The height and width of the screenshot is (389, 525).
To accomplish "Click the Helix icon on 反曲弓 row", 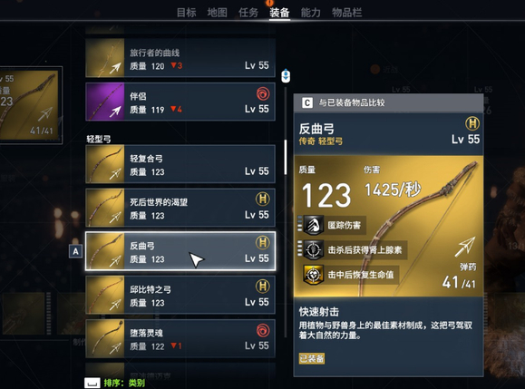I will [x=263, y=242].
